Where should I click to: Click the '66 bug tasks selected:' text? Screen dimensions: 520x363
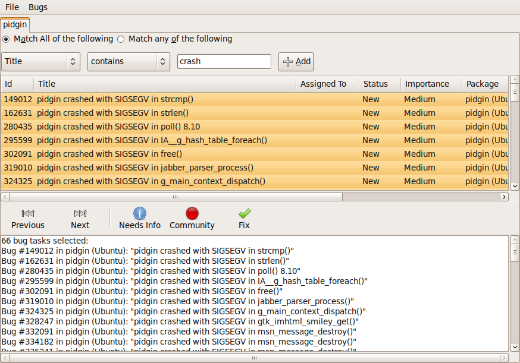pos(45,241)
